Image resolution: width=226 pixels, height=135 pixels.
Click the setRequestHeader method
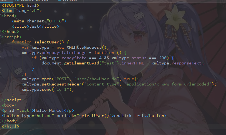pyautogui.click(x=62, y=84)
